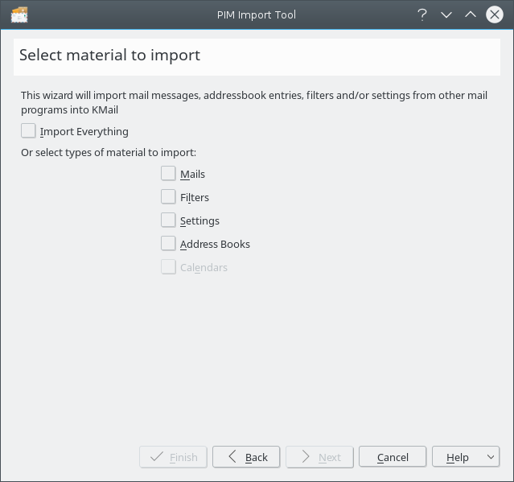This screenshot has height=482, width=514.
Task: Open Help using the Help button
Action: click(457, 457)
